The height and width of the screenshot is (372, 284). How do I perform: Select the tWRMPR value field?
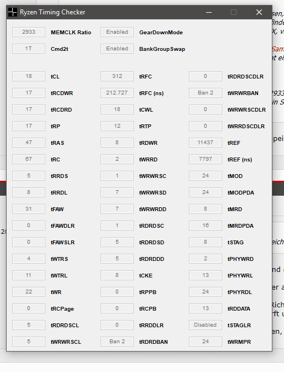[x=206, y=342]
